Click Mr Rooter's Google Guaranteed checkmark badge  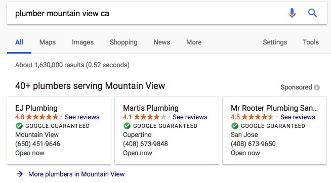(x=234, y=126)
